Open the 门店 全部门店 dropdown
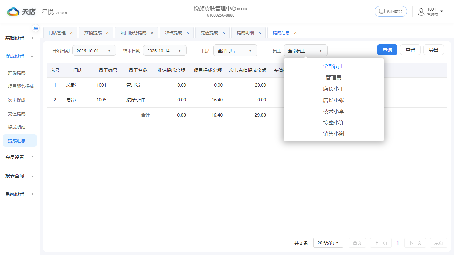454x255 pixels. point(235,50)
